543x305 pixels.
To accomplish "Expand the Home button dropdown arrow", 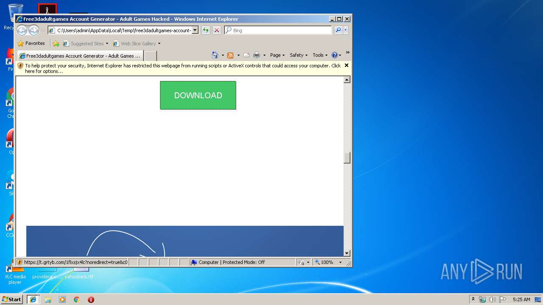I will point(223,55).
